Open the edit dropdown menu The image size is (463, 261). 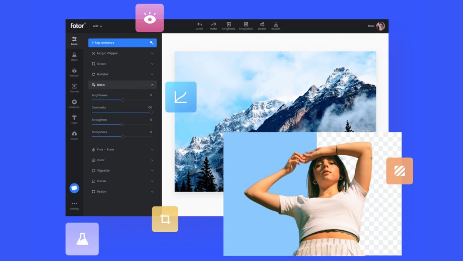(97, 26)
